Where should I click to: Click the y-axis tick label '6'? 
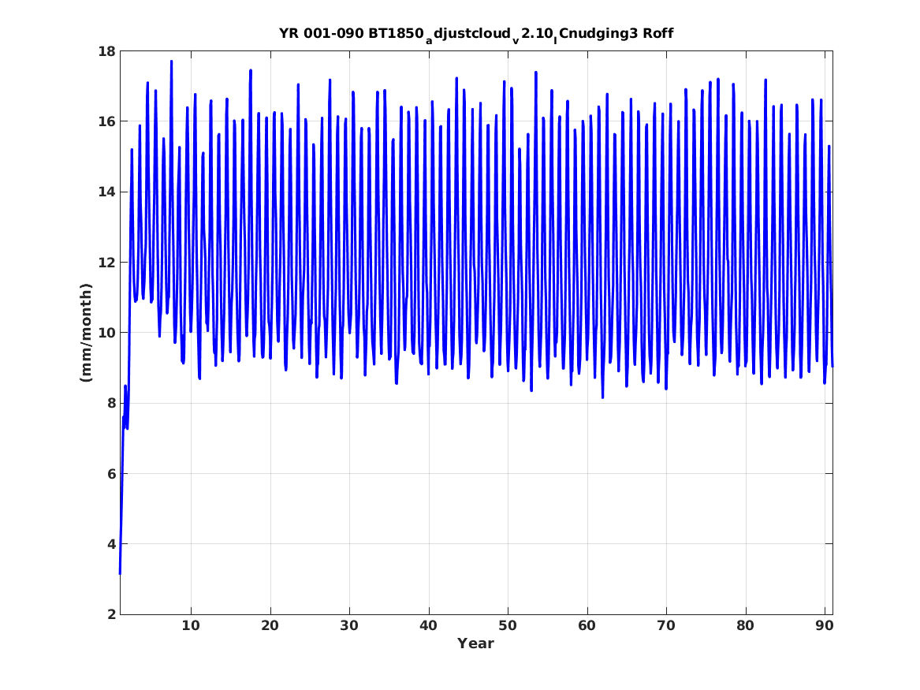[111, 473]
